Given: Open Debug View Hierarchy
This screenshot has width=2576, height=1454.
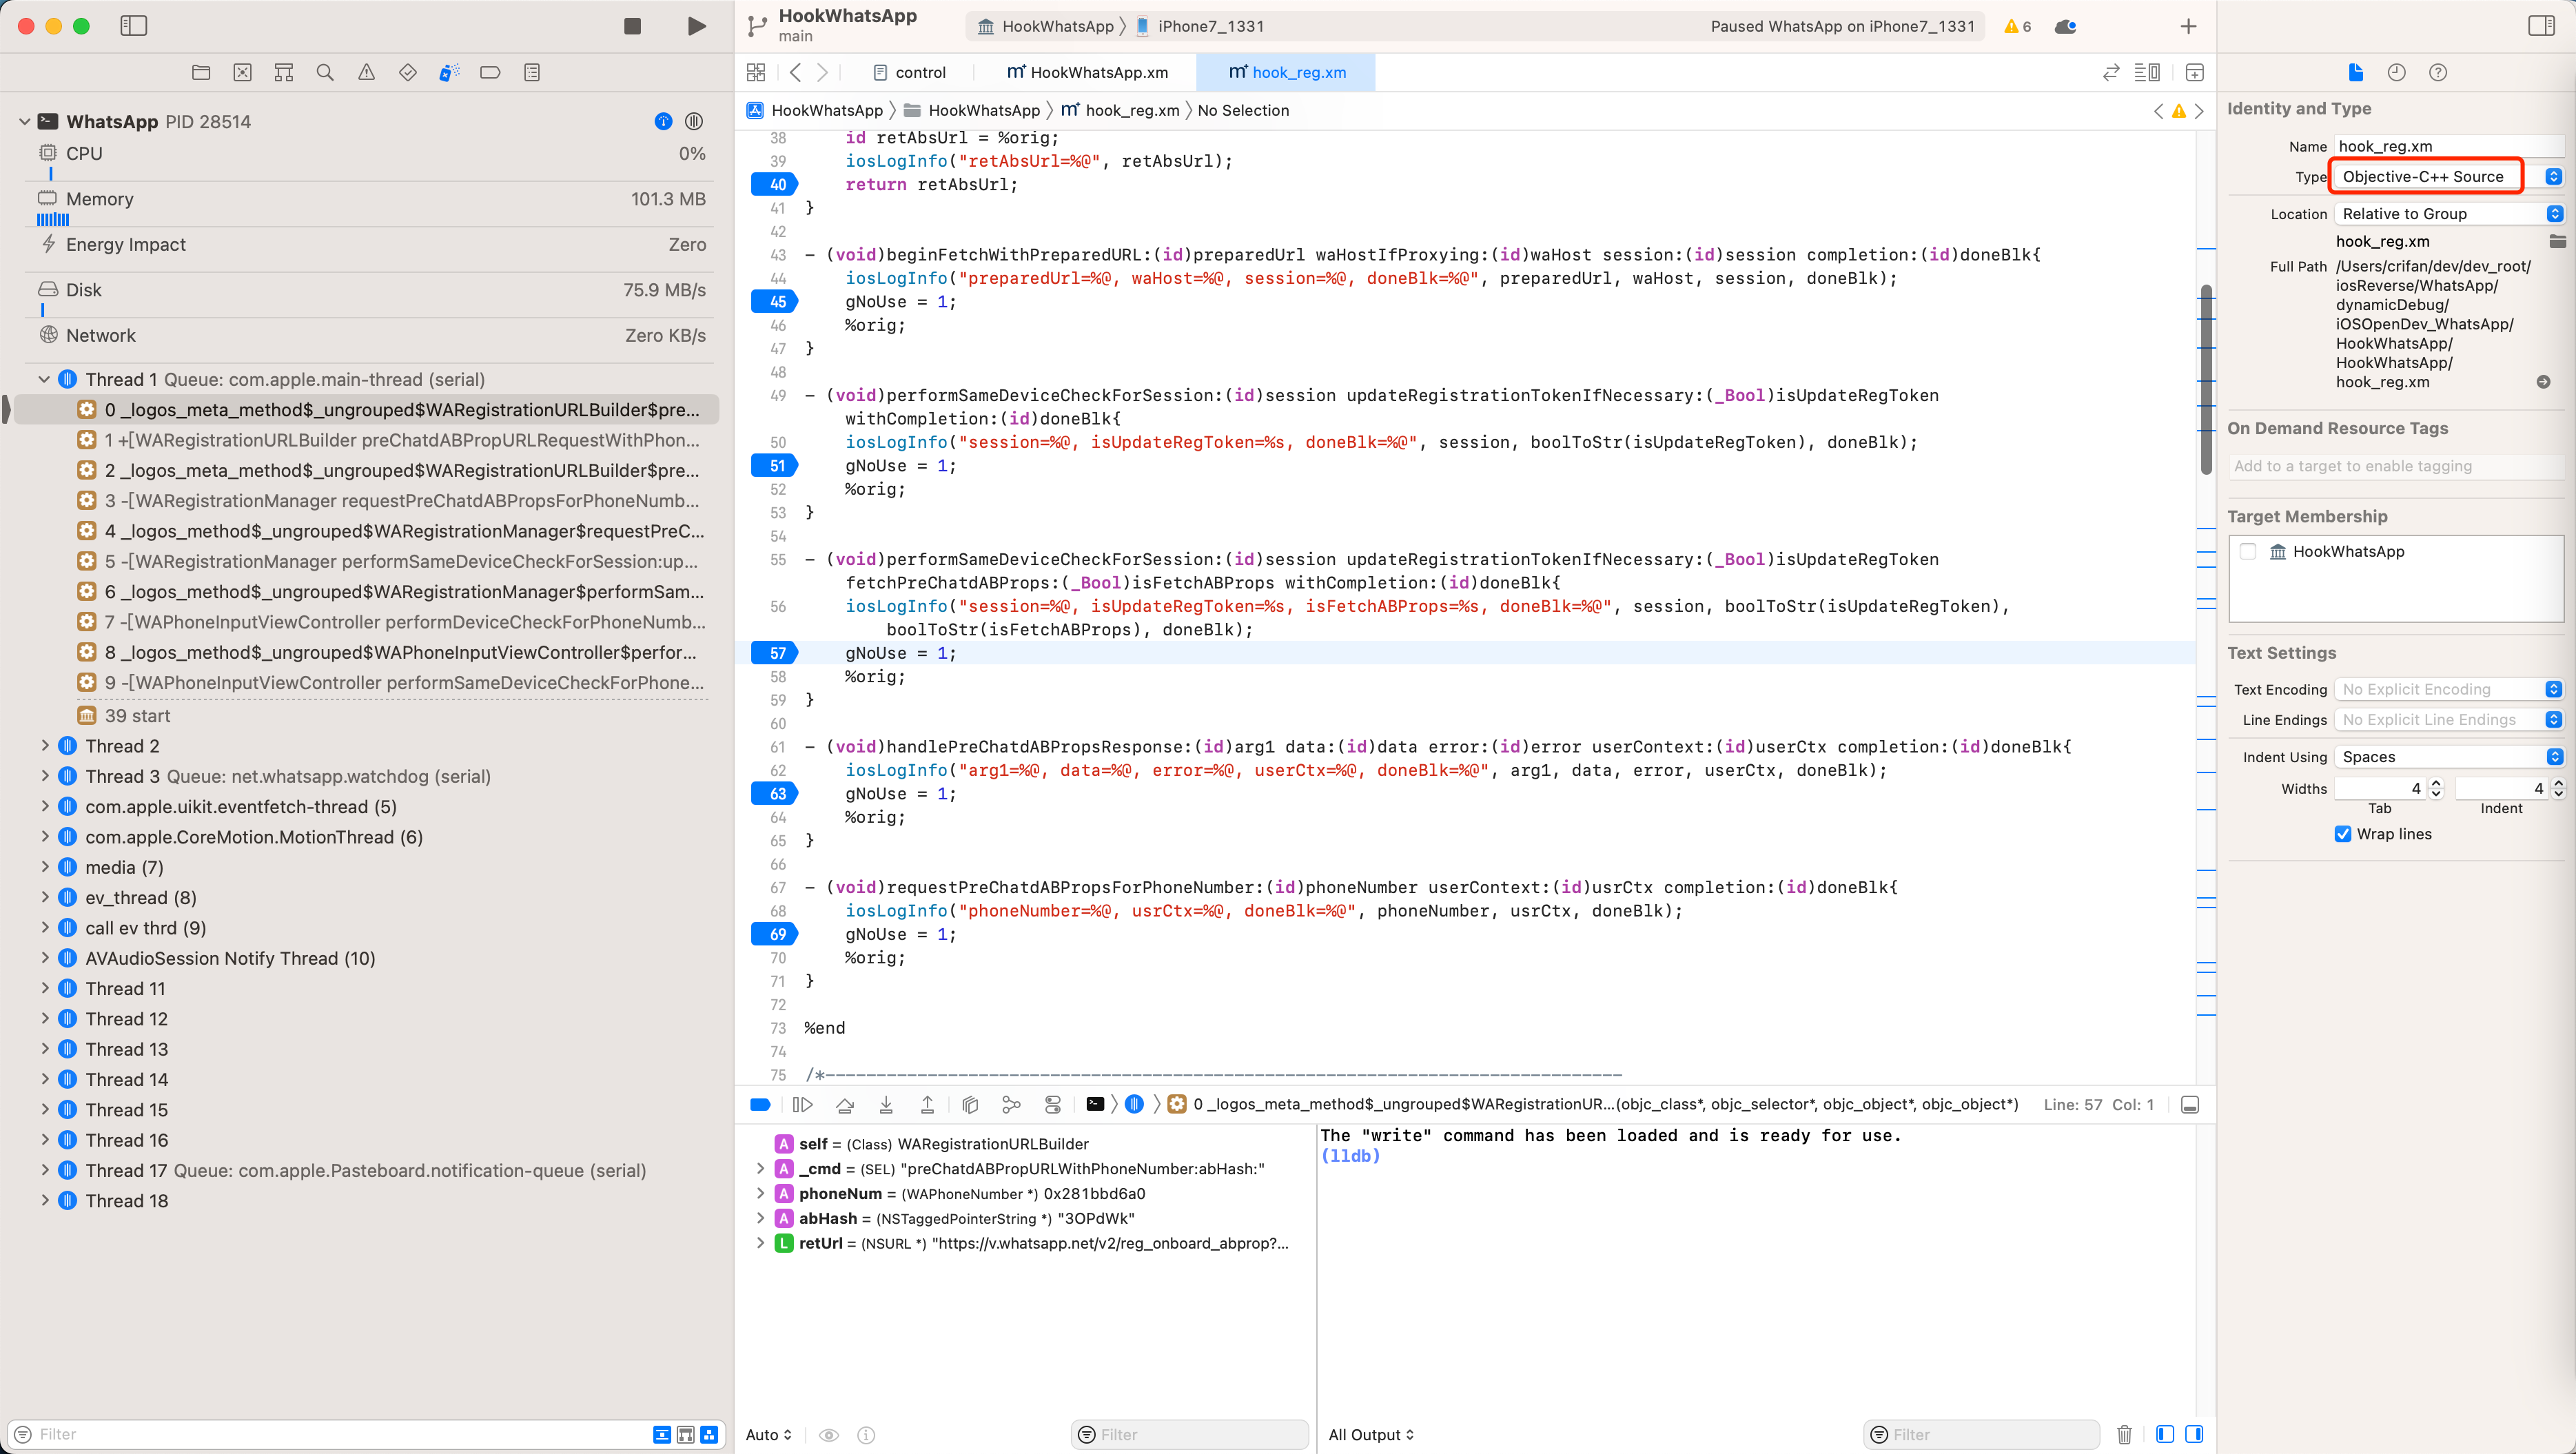Looking at the screenshot, I should click(969, 1104).
